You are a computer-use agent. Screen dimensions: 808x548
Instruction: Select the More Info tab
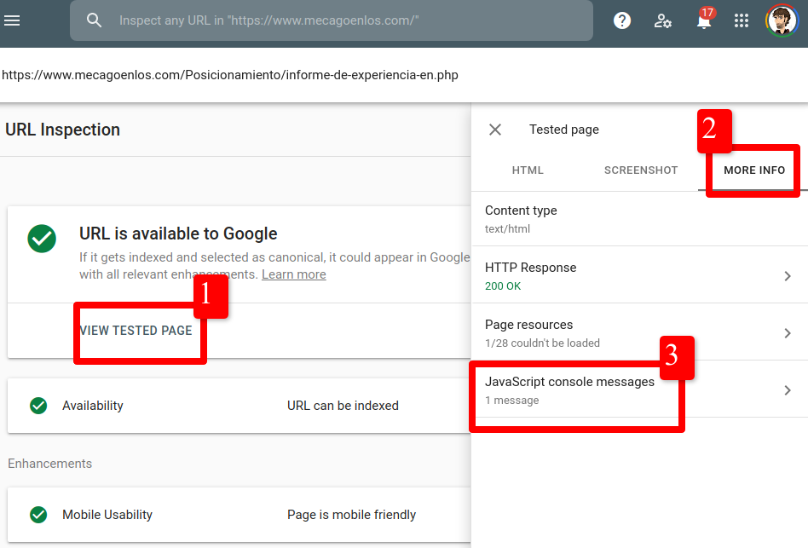click(754, 170)
